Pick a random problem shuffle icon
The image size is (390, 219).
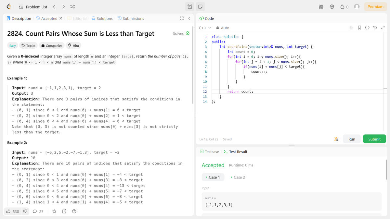[72, 6]
